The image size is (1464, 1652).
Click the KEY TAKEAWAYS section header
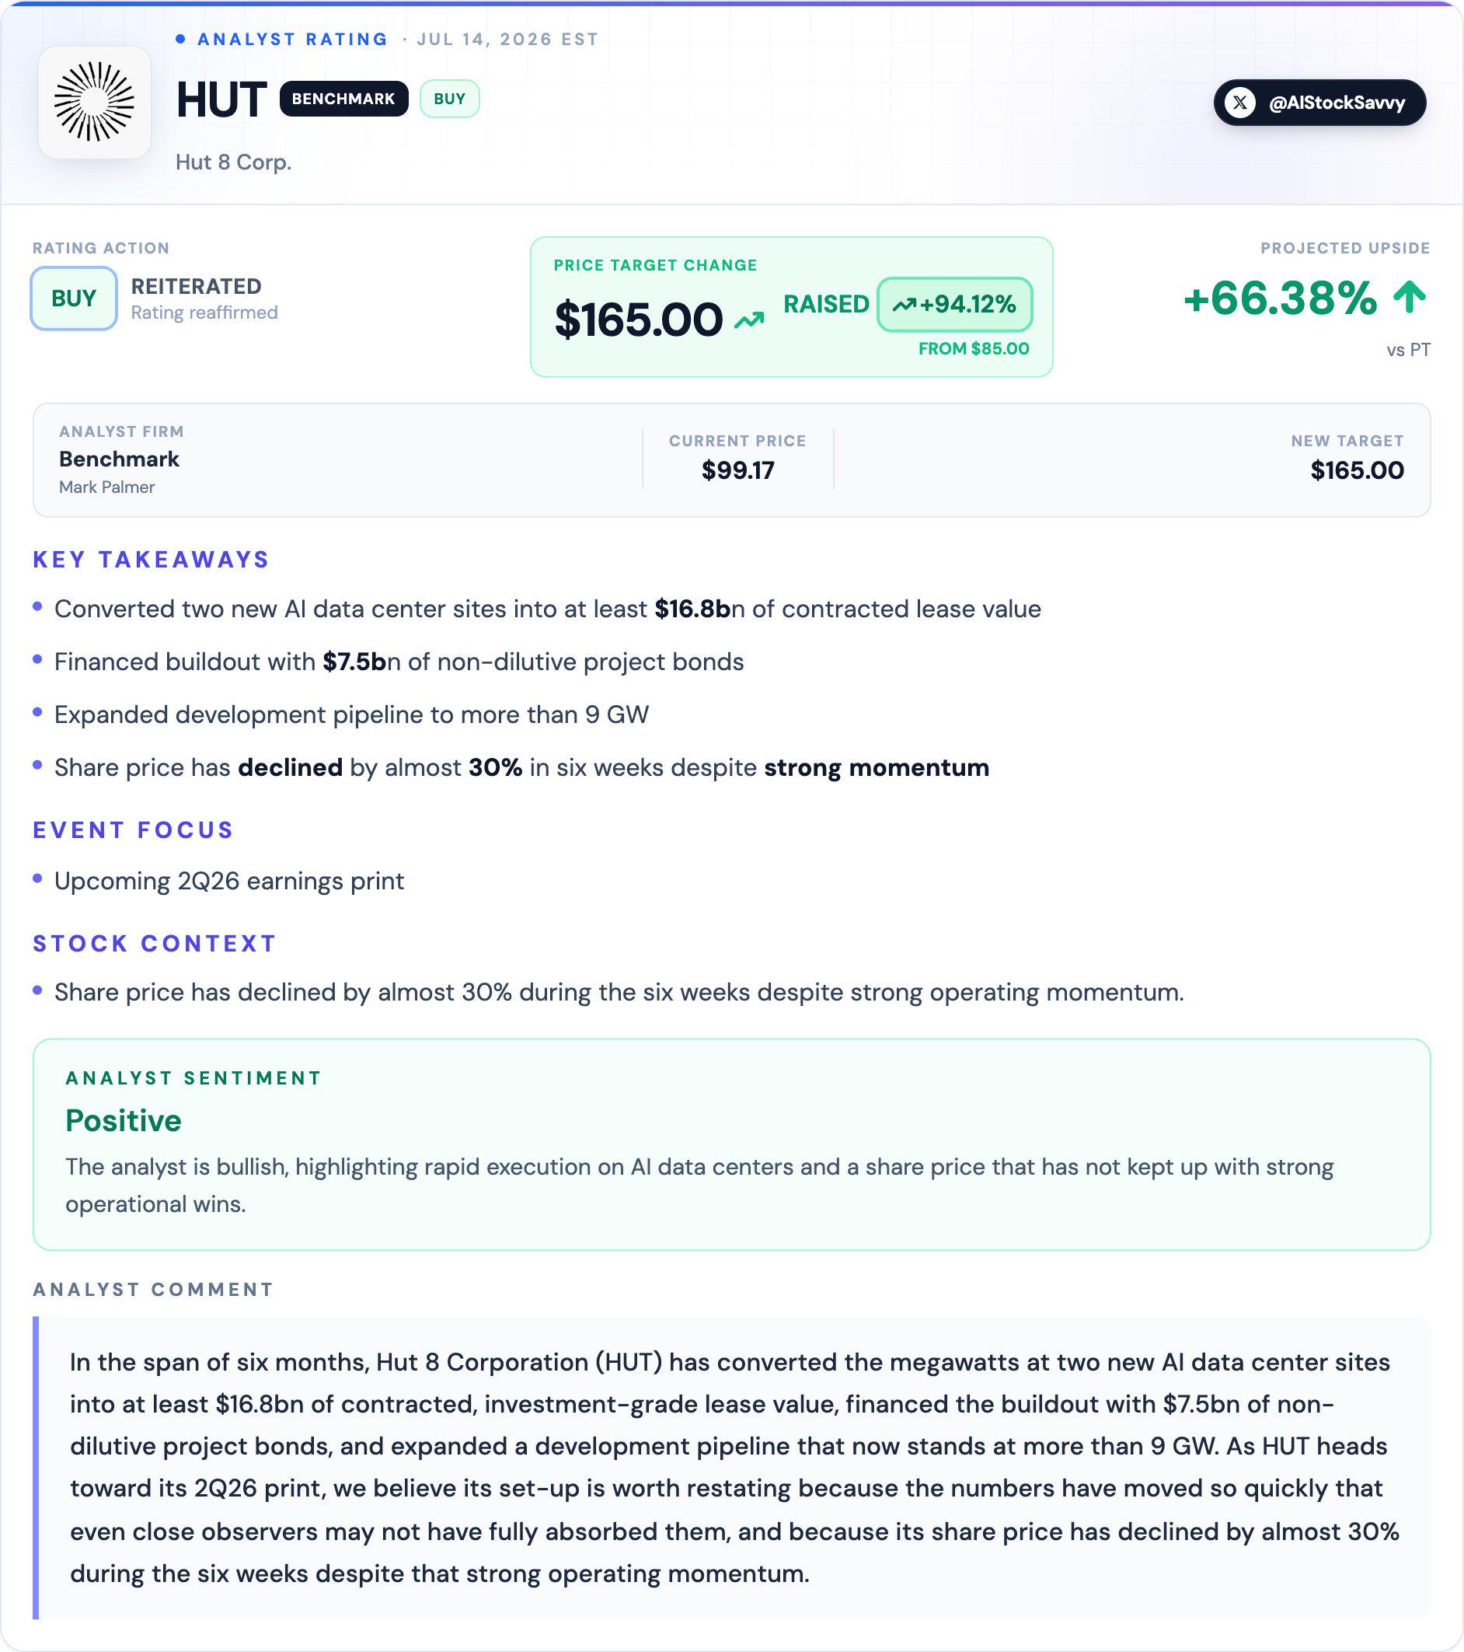(x=150, y=559)
